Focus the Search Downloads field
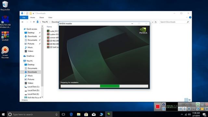 tap(175, 22)
